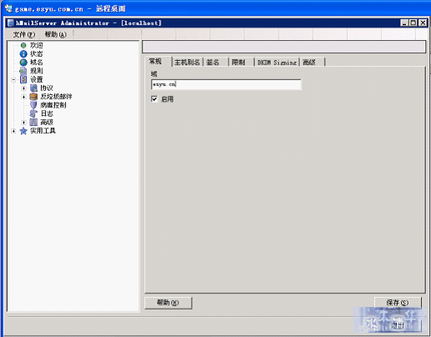Select the 协议 protocols icon
431x337 pixels.
point(33,88)
